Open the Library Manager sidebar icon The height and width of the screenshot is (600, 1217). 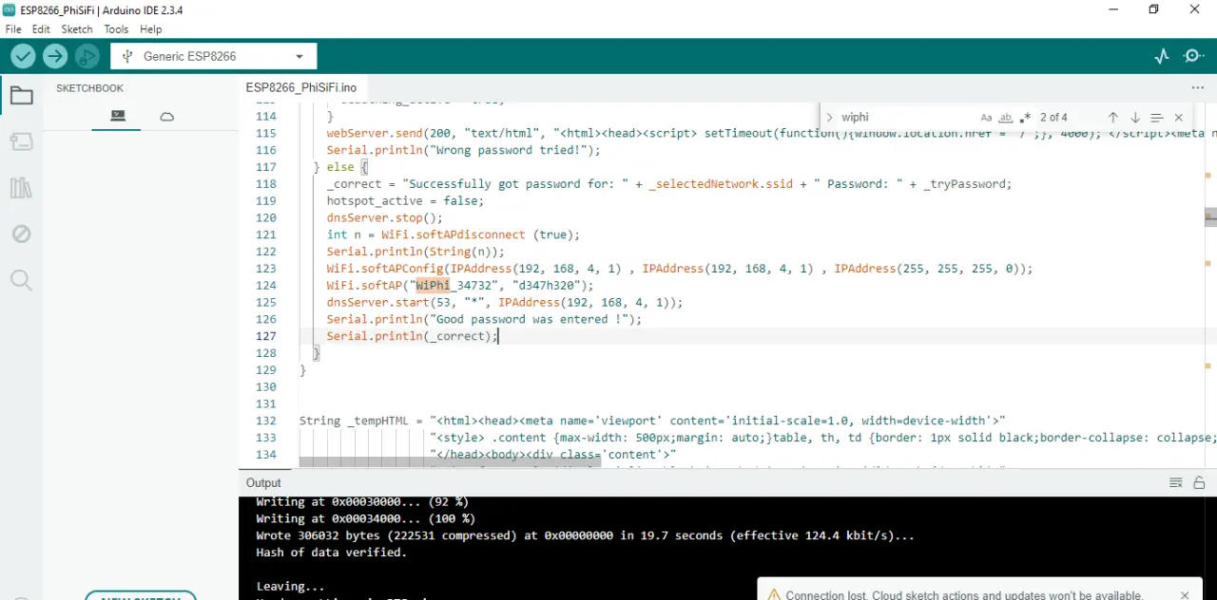[21, 188]
